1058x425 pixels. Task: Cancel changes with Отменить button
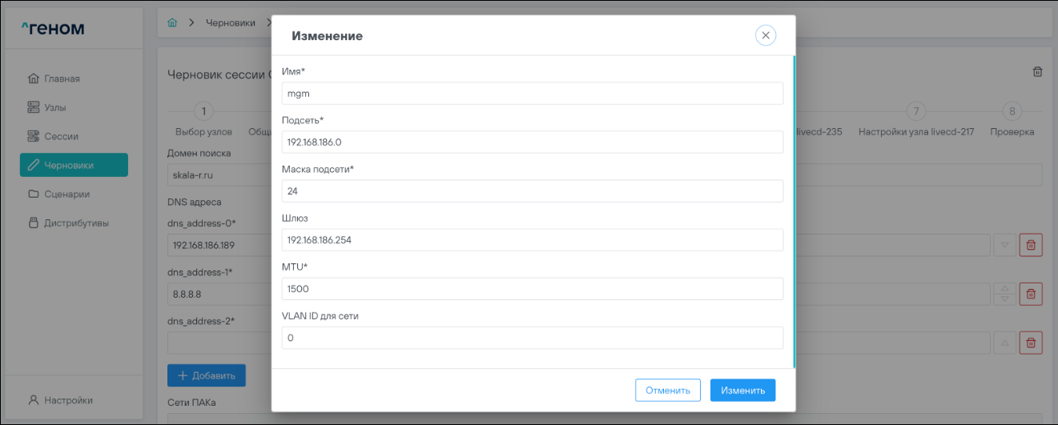click(x=667, y=391)
